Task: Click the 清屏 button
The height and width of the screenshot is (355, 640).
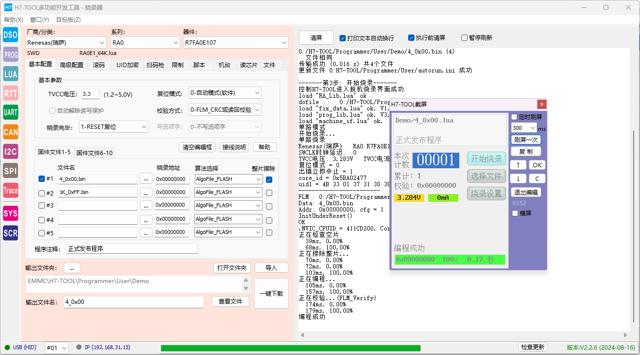Action: pyautogui.click(x=316, y=38)
